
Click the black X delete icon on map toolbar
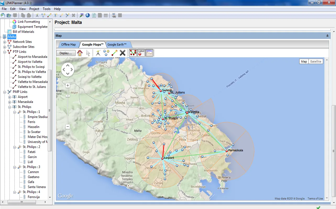click(123, 53)
